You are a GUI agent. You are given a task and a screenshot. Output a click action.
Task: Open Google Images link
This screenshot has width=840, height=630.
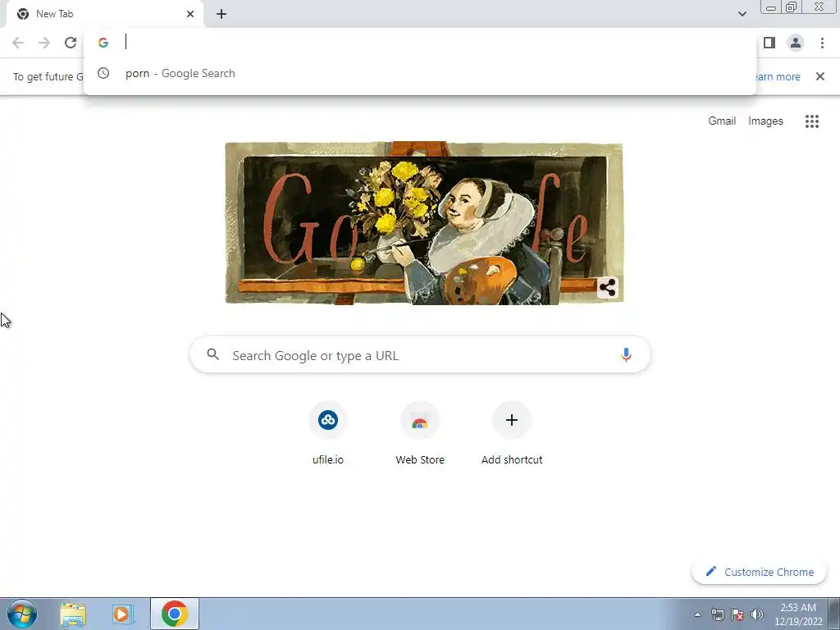coord(765,121)
